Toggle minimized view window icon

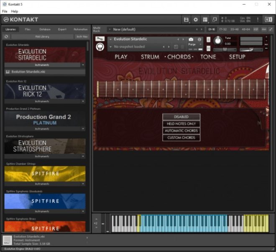tap(215, 20)
